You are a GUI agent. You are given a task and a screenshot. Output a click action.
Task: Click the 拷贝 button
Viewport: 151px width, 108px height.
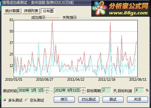coord(64,99)
